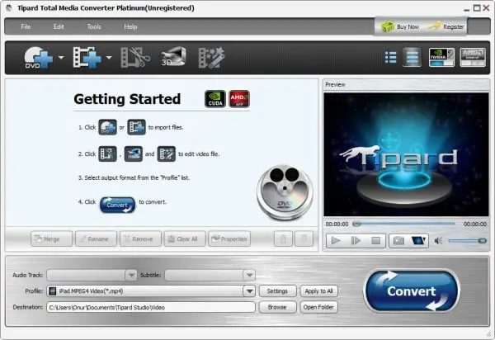Screen dimensions: 495x340
Task: Click Buy Now
Action: tap(400, 27)
